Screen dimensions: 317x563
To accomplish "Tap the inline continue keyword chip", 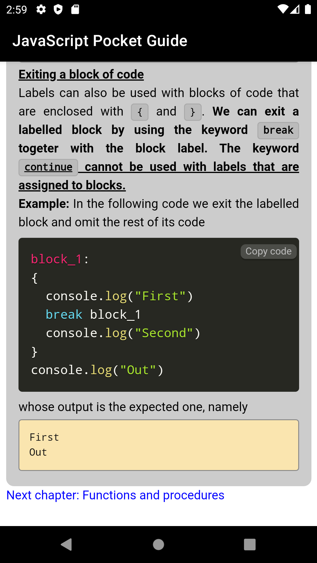I will 48,167.
